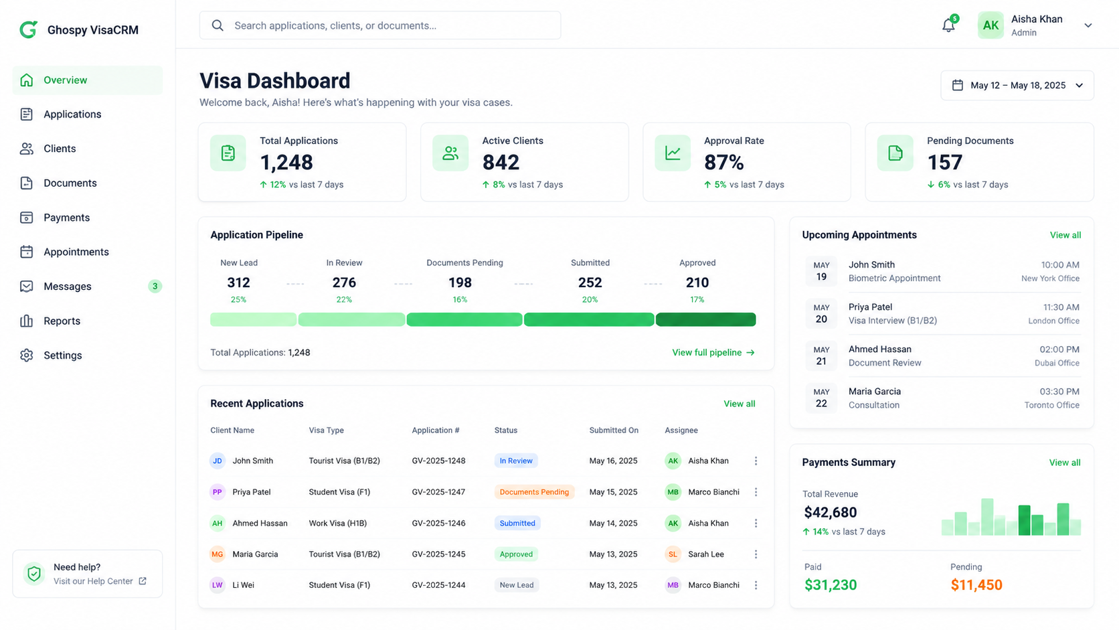The width and height of the screenshot is (1119, 630).
Task: Click the search magnifier icon
Action: point(218,25)
